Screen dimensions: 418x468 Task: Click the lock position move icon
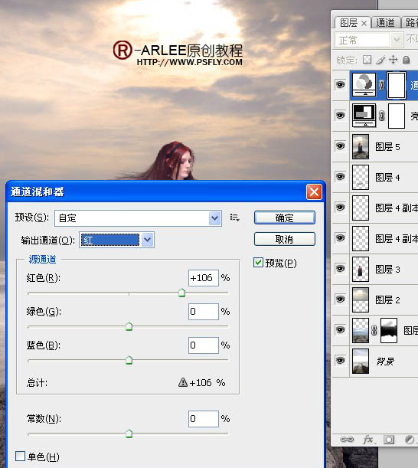coord(394,60)
